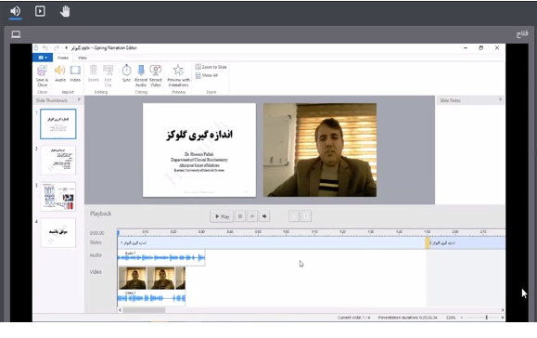Click the slide preview with Persian title
This screenshot has width=537, height=338.
(x=199, y=149)
